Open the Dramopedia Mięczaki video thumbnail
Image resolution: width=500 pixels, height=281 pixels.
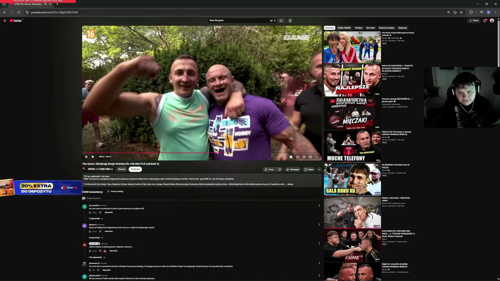(352, 113)
